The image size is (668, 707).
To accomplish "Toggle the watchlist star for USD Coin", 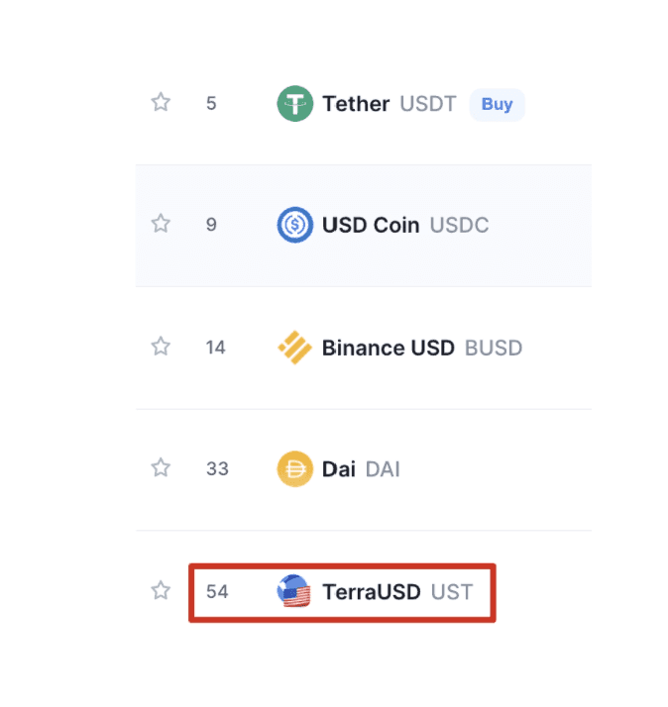I will [x=161, y=225].
